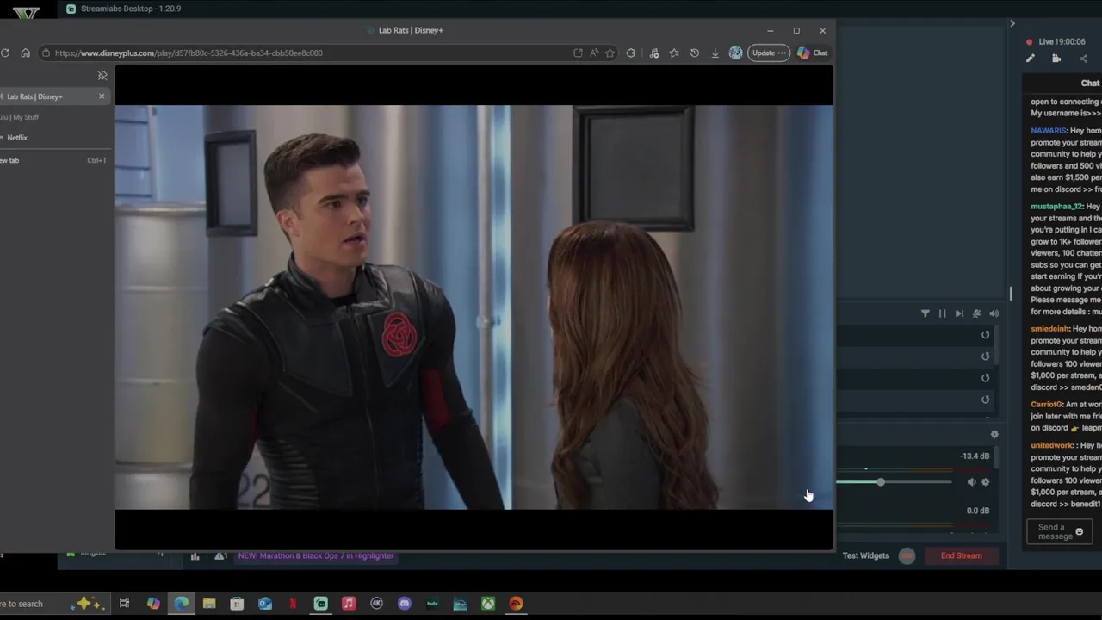
Task: Close the Lab Rats | Disney+ tab
Action: [x=102, y=96]
